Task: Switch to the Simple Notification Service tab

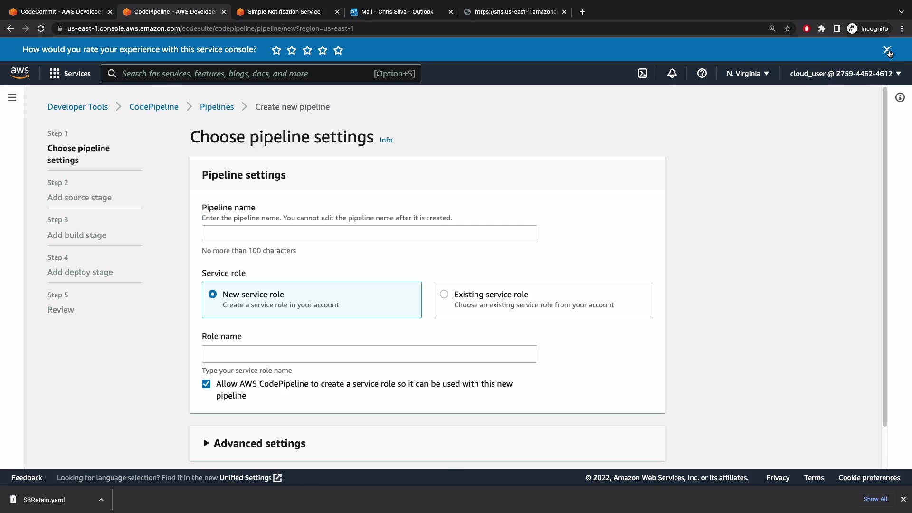Action: (x=284, y=12)
